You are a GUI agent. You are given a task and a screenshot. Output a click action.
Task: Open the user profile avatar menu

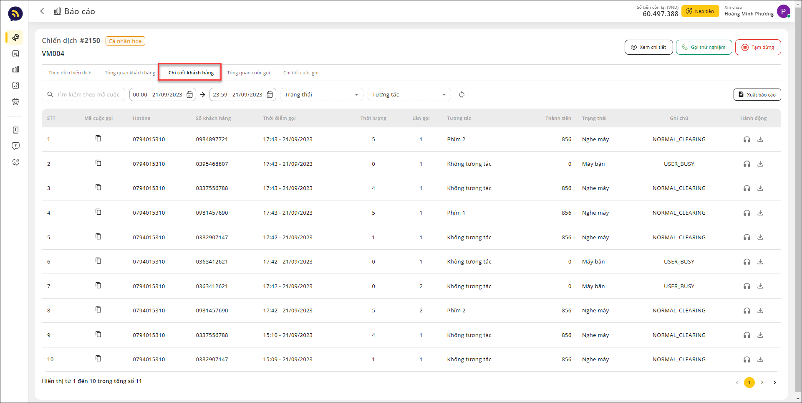783,11
